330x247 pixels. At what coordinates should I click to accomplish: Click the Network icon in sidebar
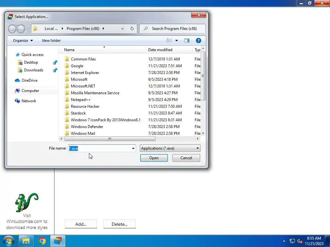[x=17, y=101]
